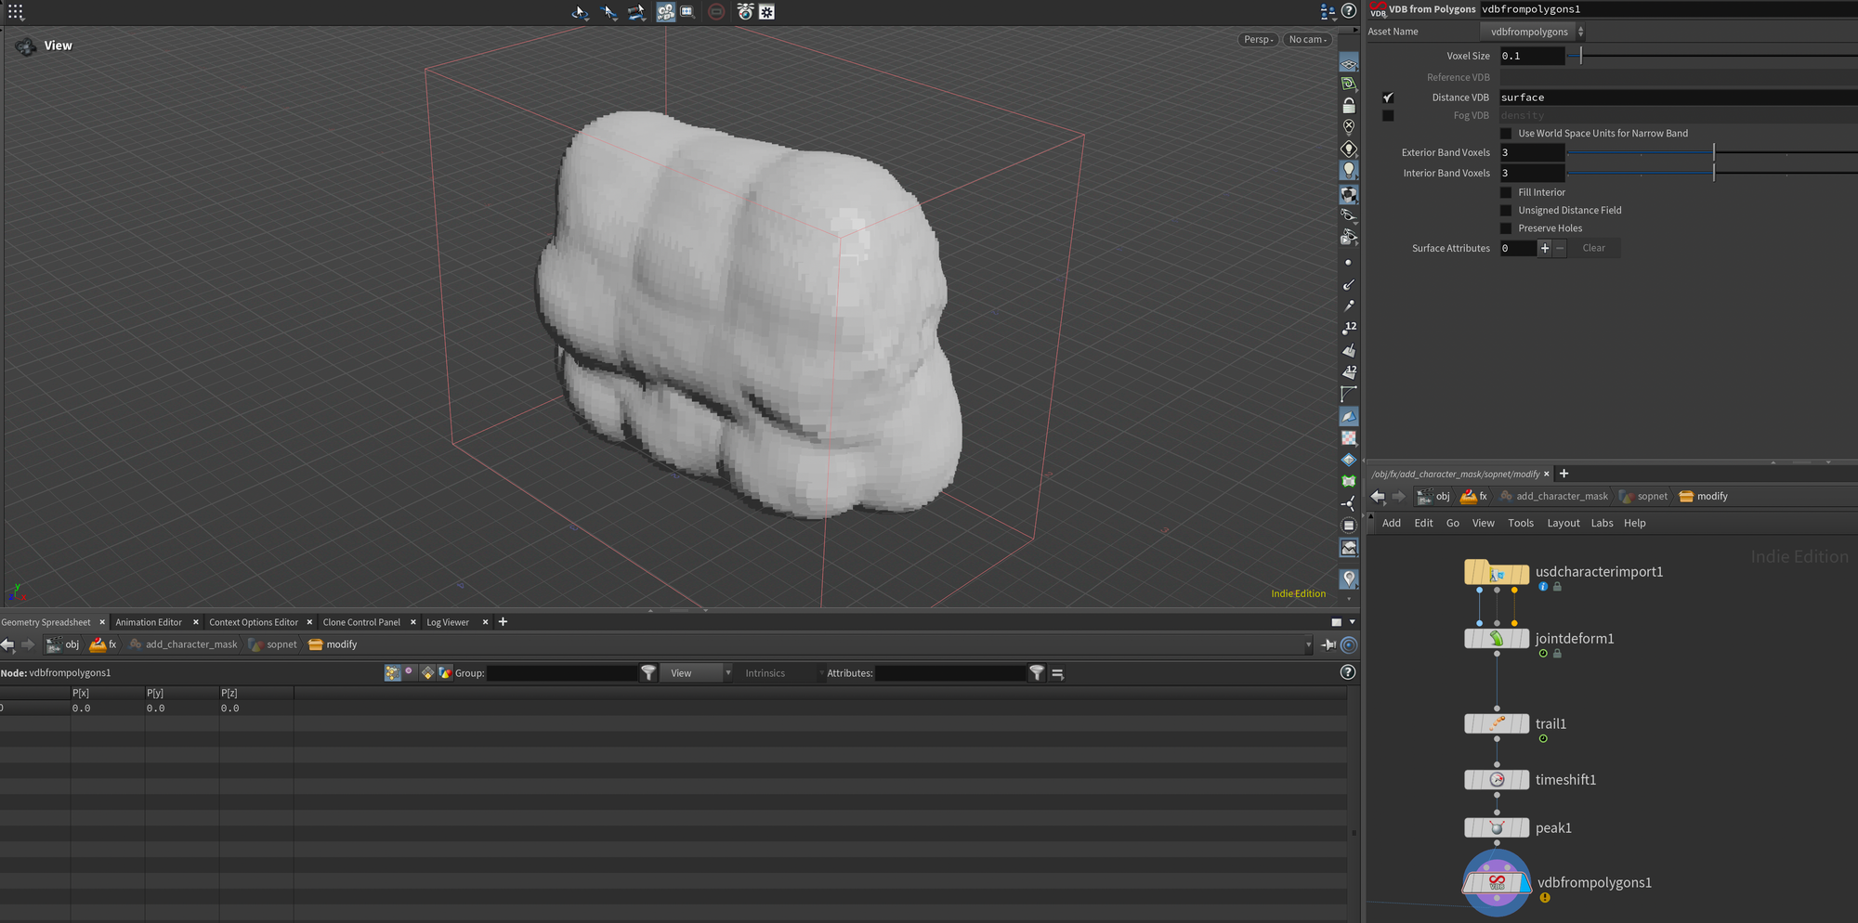1858x923 pixels.
Task: Click the vdbfrompolygons1 node icon
Action: (1497, 882)
